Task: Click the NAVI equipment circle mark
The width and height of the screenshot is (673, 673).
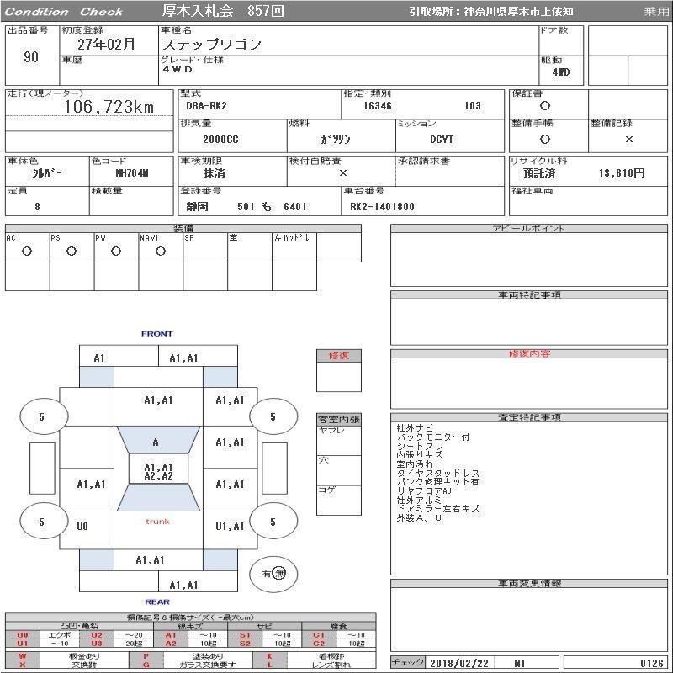Action: (x=161, y=252)
